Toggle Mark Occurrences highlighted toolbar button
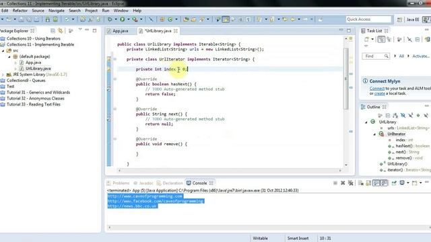 (x=226, y=19)
